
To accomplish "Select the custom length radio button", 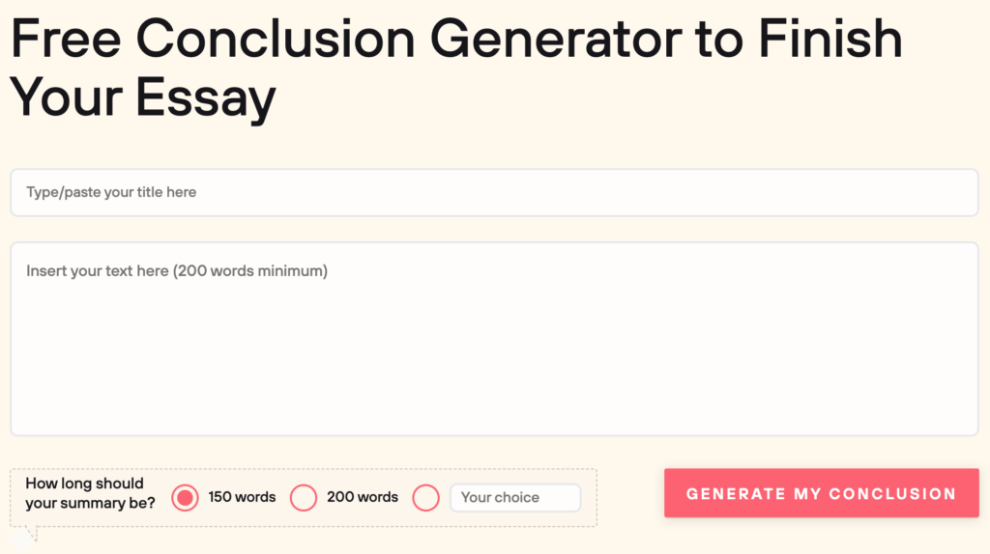I will click(x=425, y=498).
